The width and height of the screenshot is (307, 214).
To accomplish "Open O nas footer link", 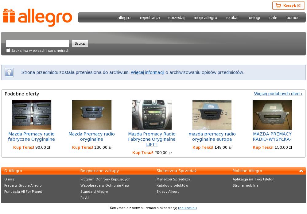I will point(9,179).
